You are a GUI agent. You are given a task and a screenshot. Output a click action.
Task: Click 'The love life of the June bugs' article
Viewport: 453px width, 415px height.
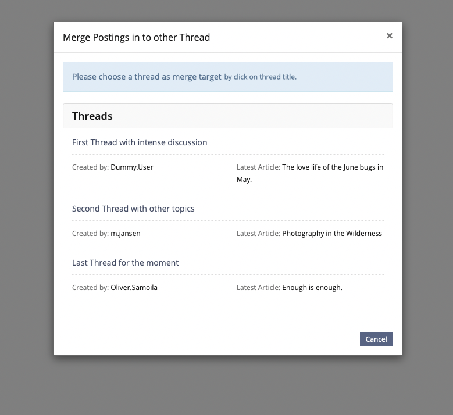tap(332, 167)
